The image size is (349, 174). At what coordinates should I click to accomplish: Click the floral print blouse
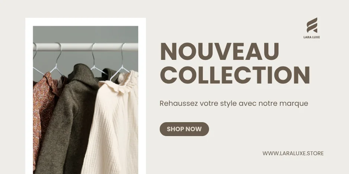[45, 111]
